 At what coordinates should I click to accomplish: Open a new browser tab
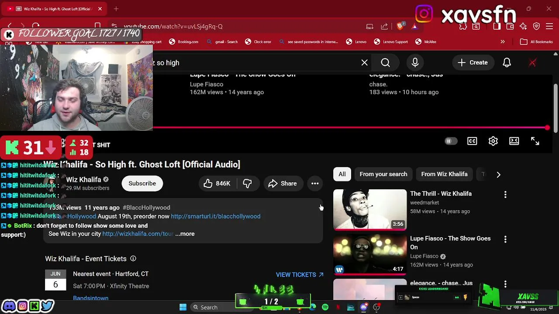pyautogui.click(x=116, y=9)
